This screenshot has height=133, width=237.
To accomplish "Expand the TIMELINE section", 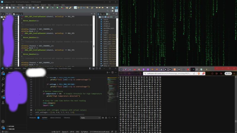I will (x=12, y=129).
